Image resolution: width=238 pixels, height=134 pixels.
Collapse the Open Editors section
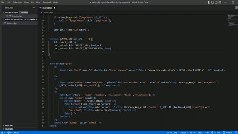(3, 12)
